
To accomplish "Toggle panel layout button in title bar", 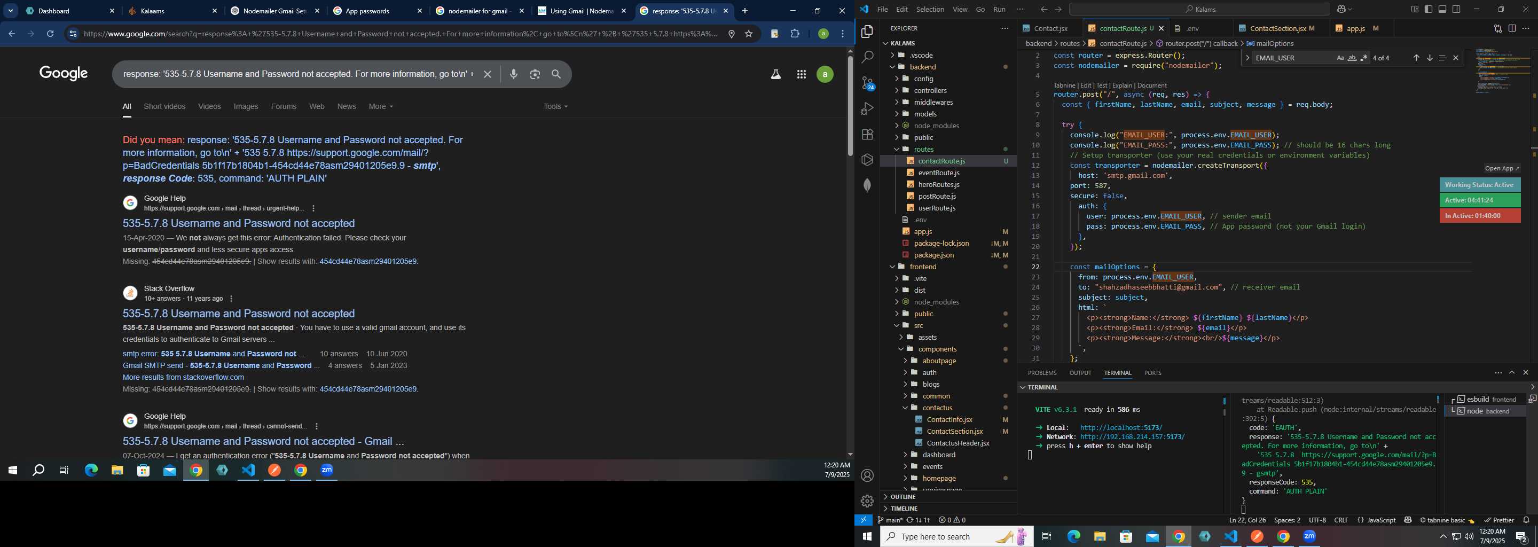I will (x=1442, y=10).
